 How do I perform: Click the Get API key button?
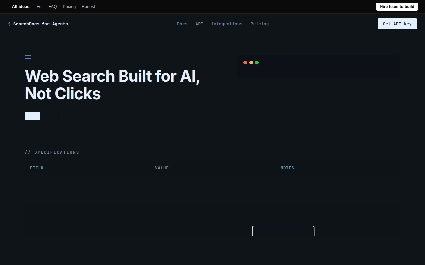click(x=397, y=24)
